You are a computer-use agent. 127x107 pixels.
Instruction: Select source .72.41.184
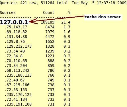pyautogui.click(x=16, y=100)
